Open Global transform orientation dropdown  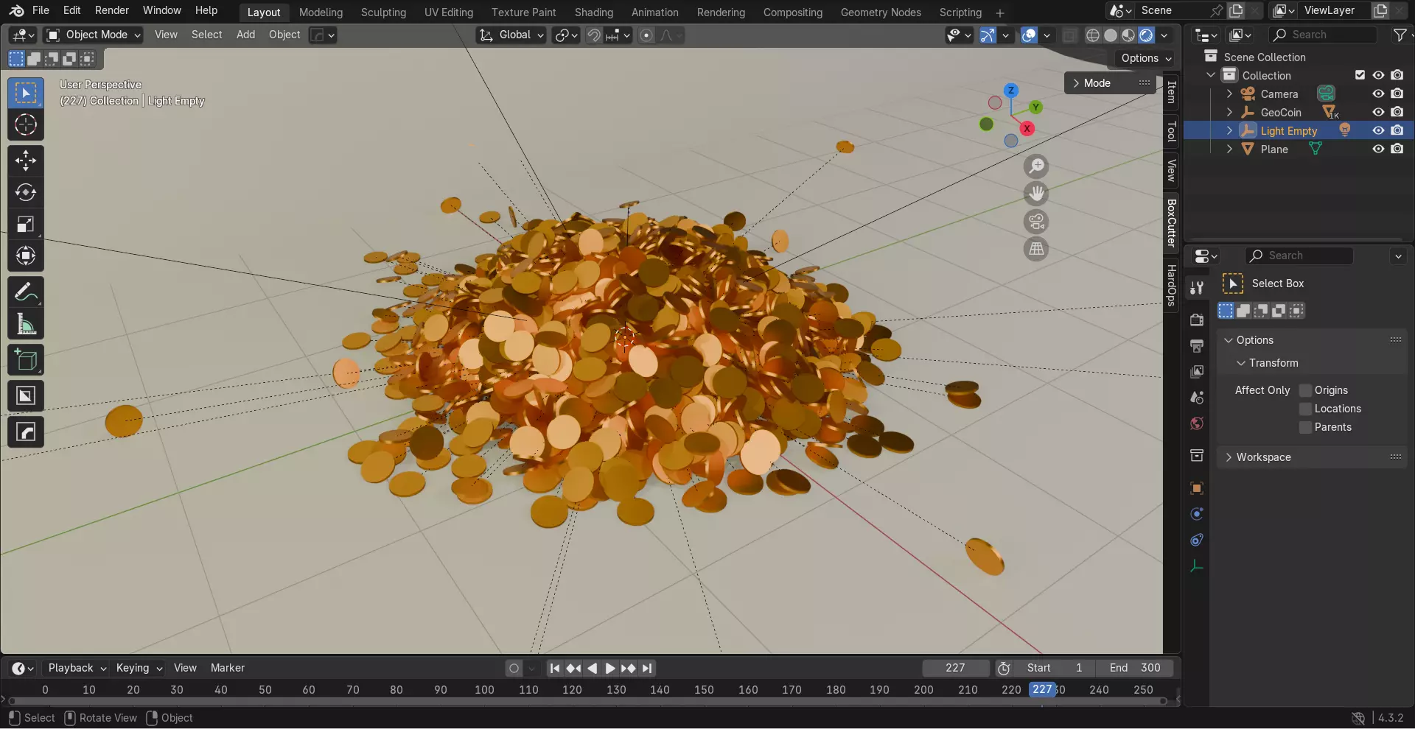[511, 35]
